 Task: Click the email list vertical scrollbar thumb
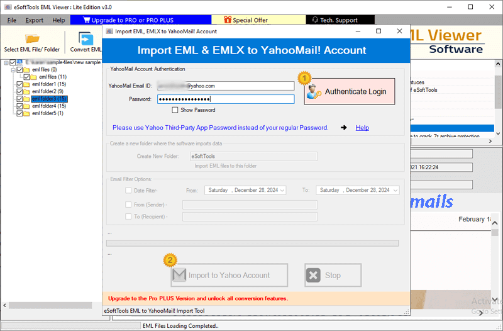click(498, 93)
